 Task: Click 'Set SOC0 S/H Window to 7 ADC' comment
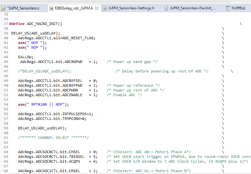(178, 161)
